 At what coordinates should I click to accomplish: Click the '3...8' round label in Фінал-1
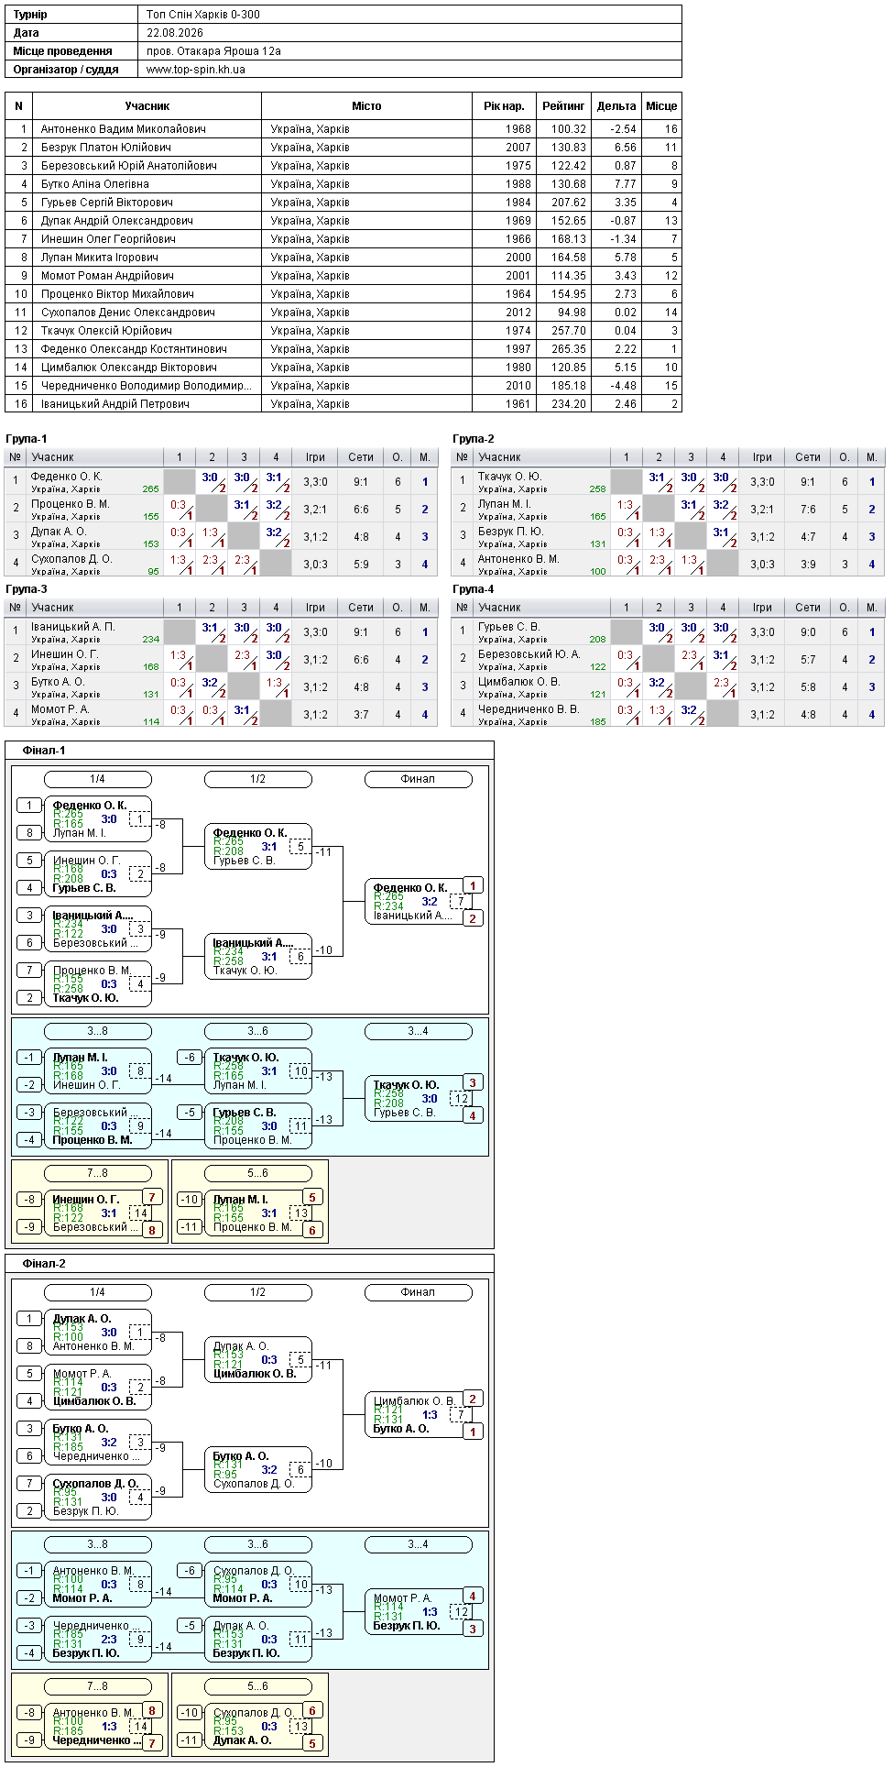tap(97, 1031)
